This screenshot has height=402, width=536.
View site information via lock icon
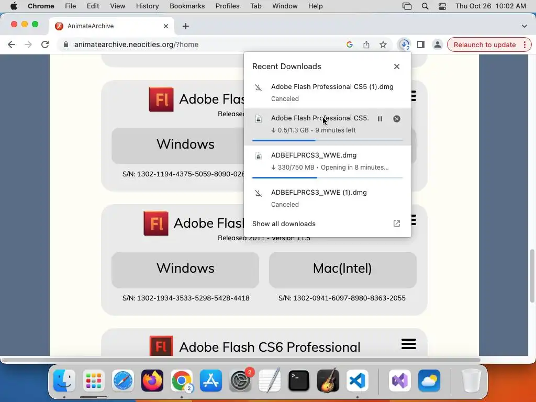(66, 44)
